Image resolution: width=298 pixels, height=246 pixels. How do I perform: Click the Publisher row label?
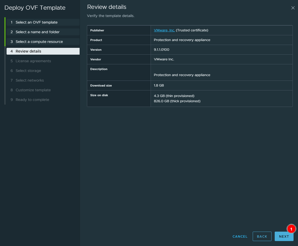(x=97, y=30)
